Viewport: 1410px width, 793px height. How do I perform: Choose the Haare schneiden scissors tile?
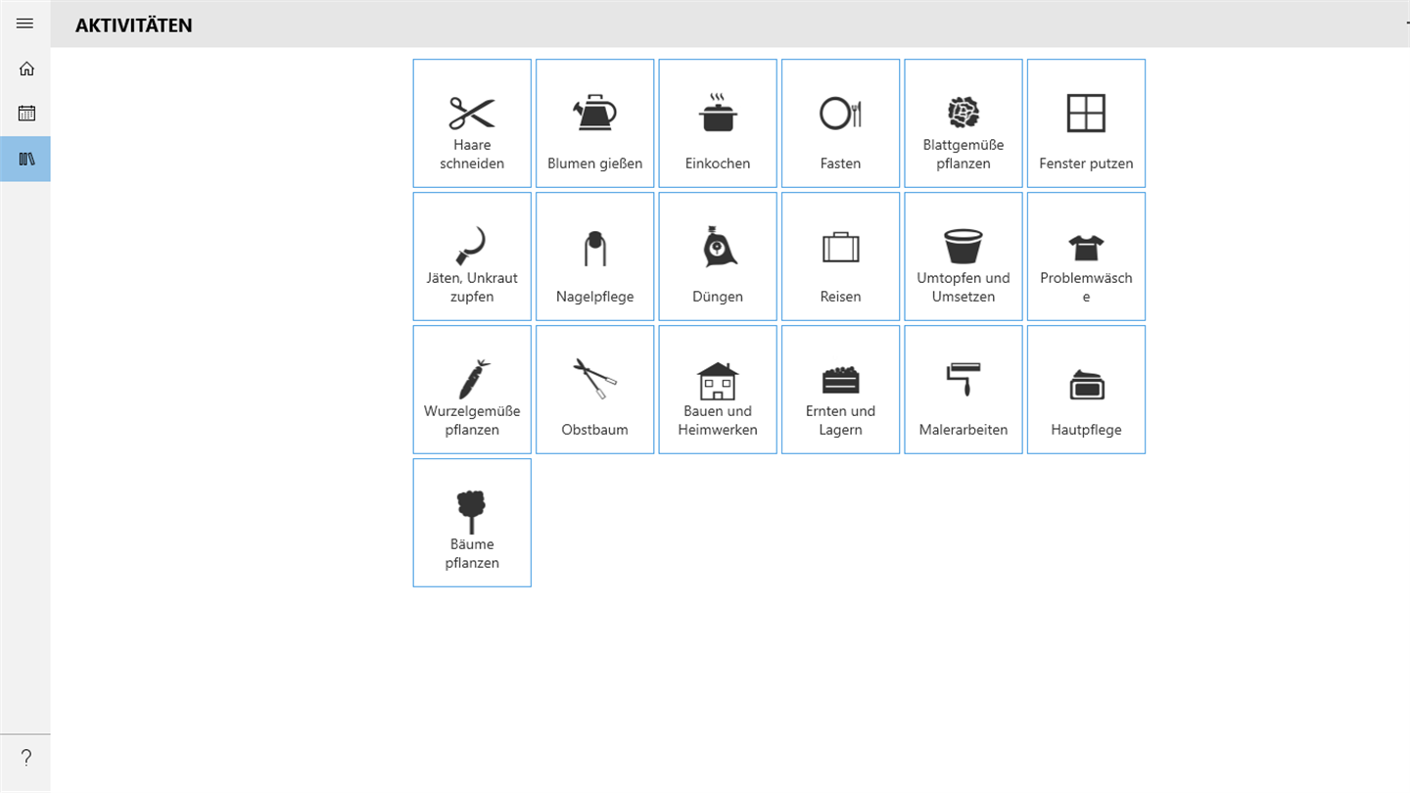pyautogui.click(x=472, y=123)
